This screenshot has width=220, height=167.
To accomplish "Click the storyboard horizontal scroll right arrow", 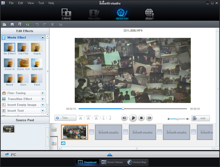I will pos(214,148).
